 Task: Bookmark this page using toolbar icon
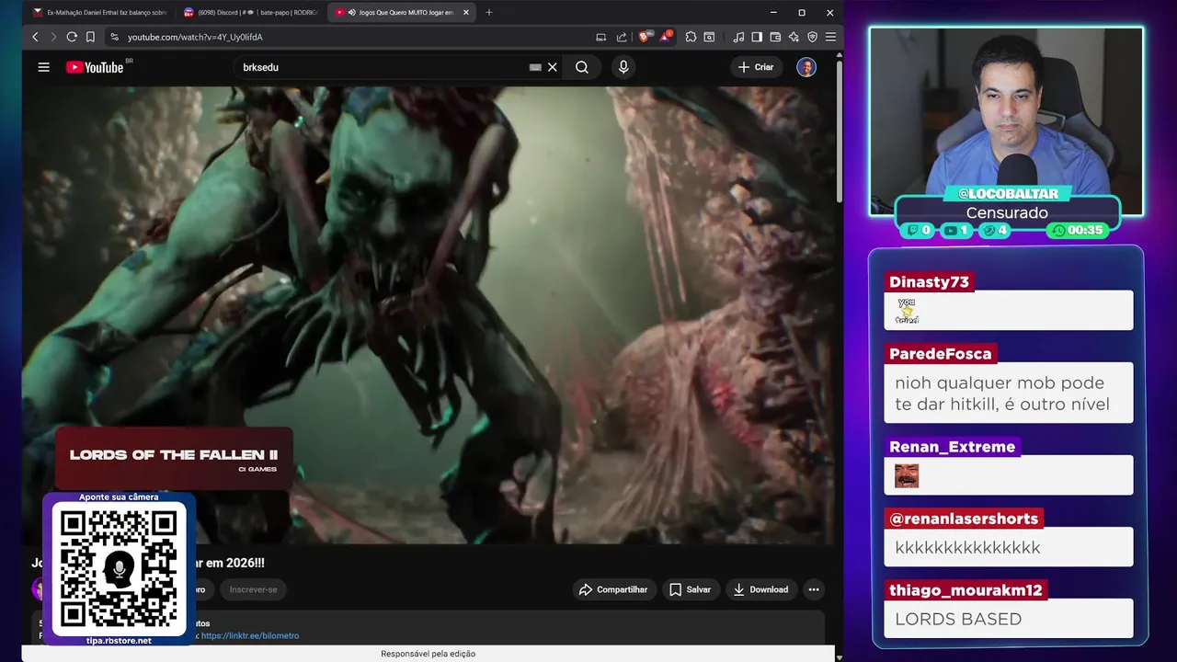(90, 37)
